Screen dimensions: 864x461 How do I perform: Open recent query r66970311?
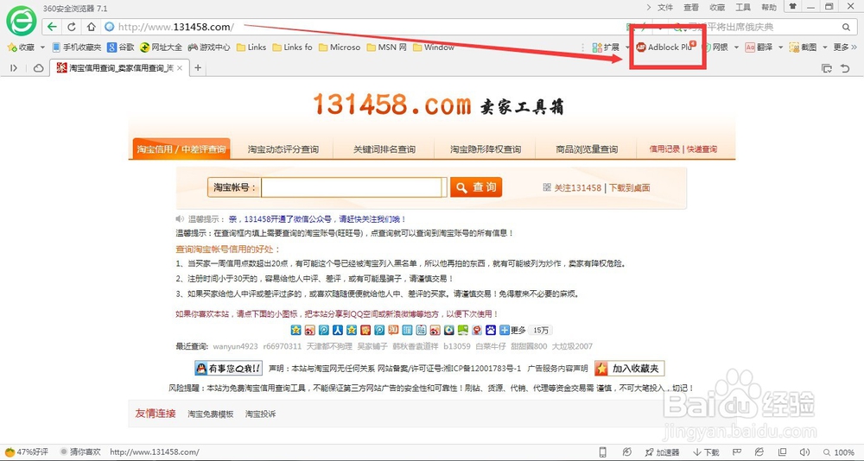point(283,346)
